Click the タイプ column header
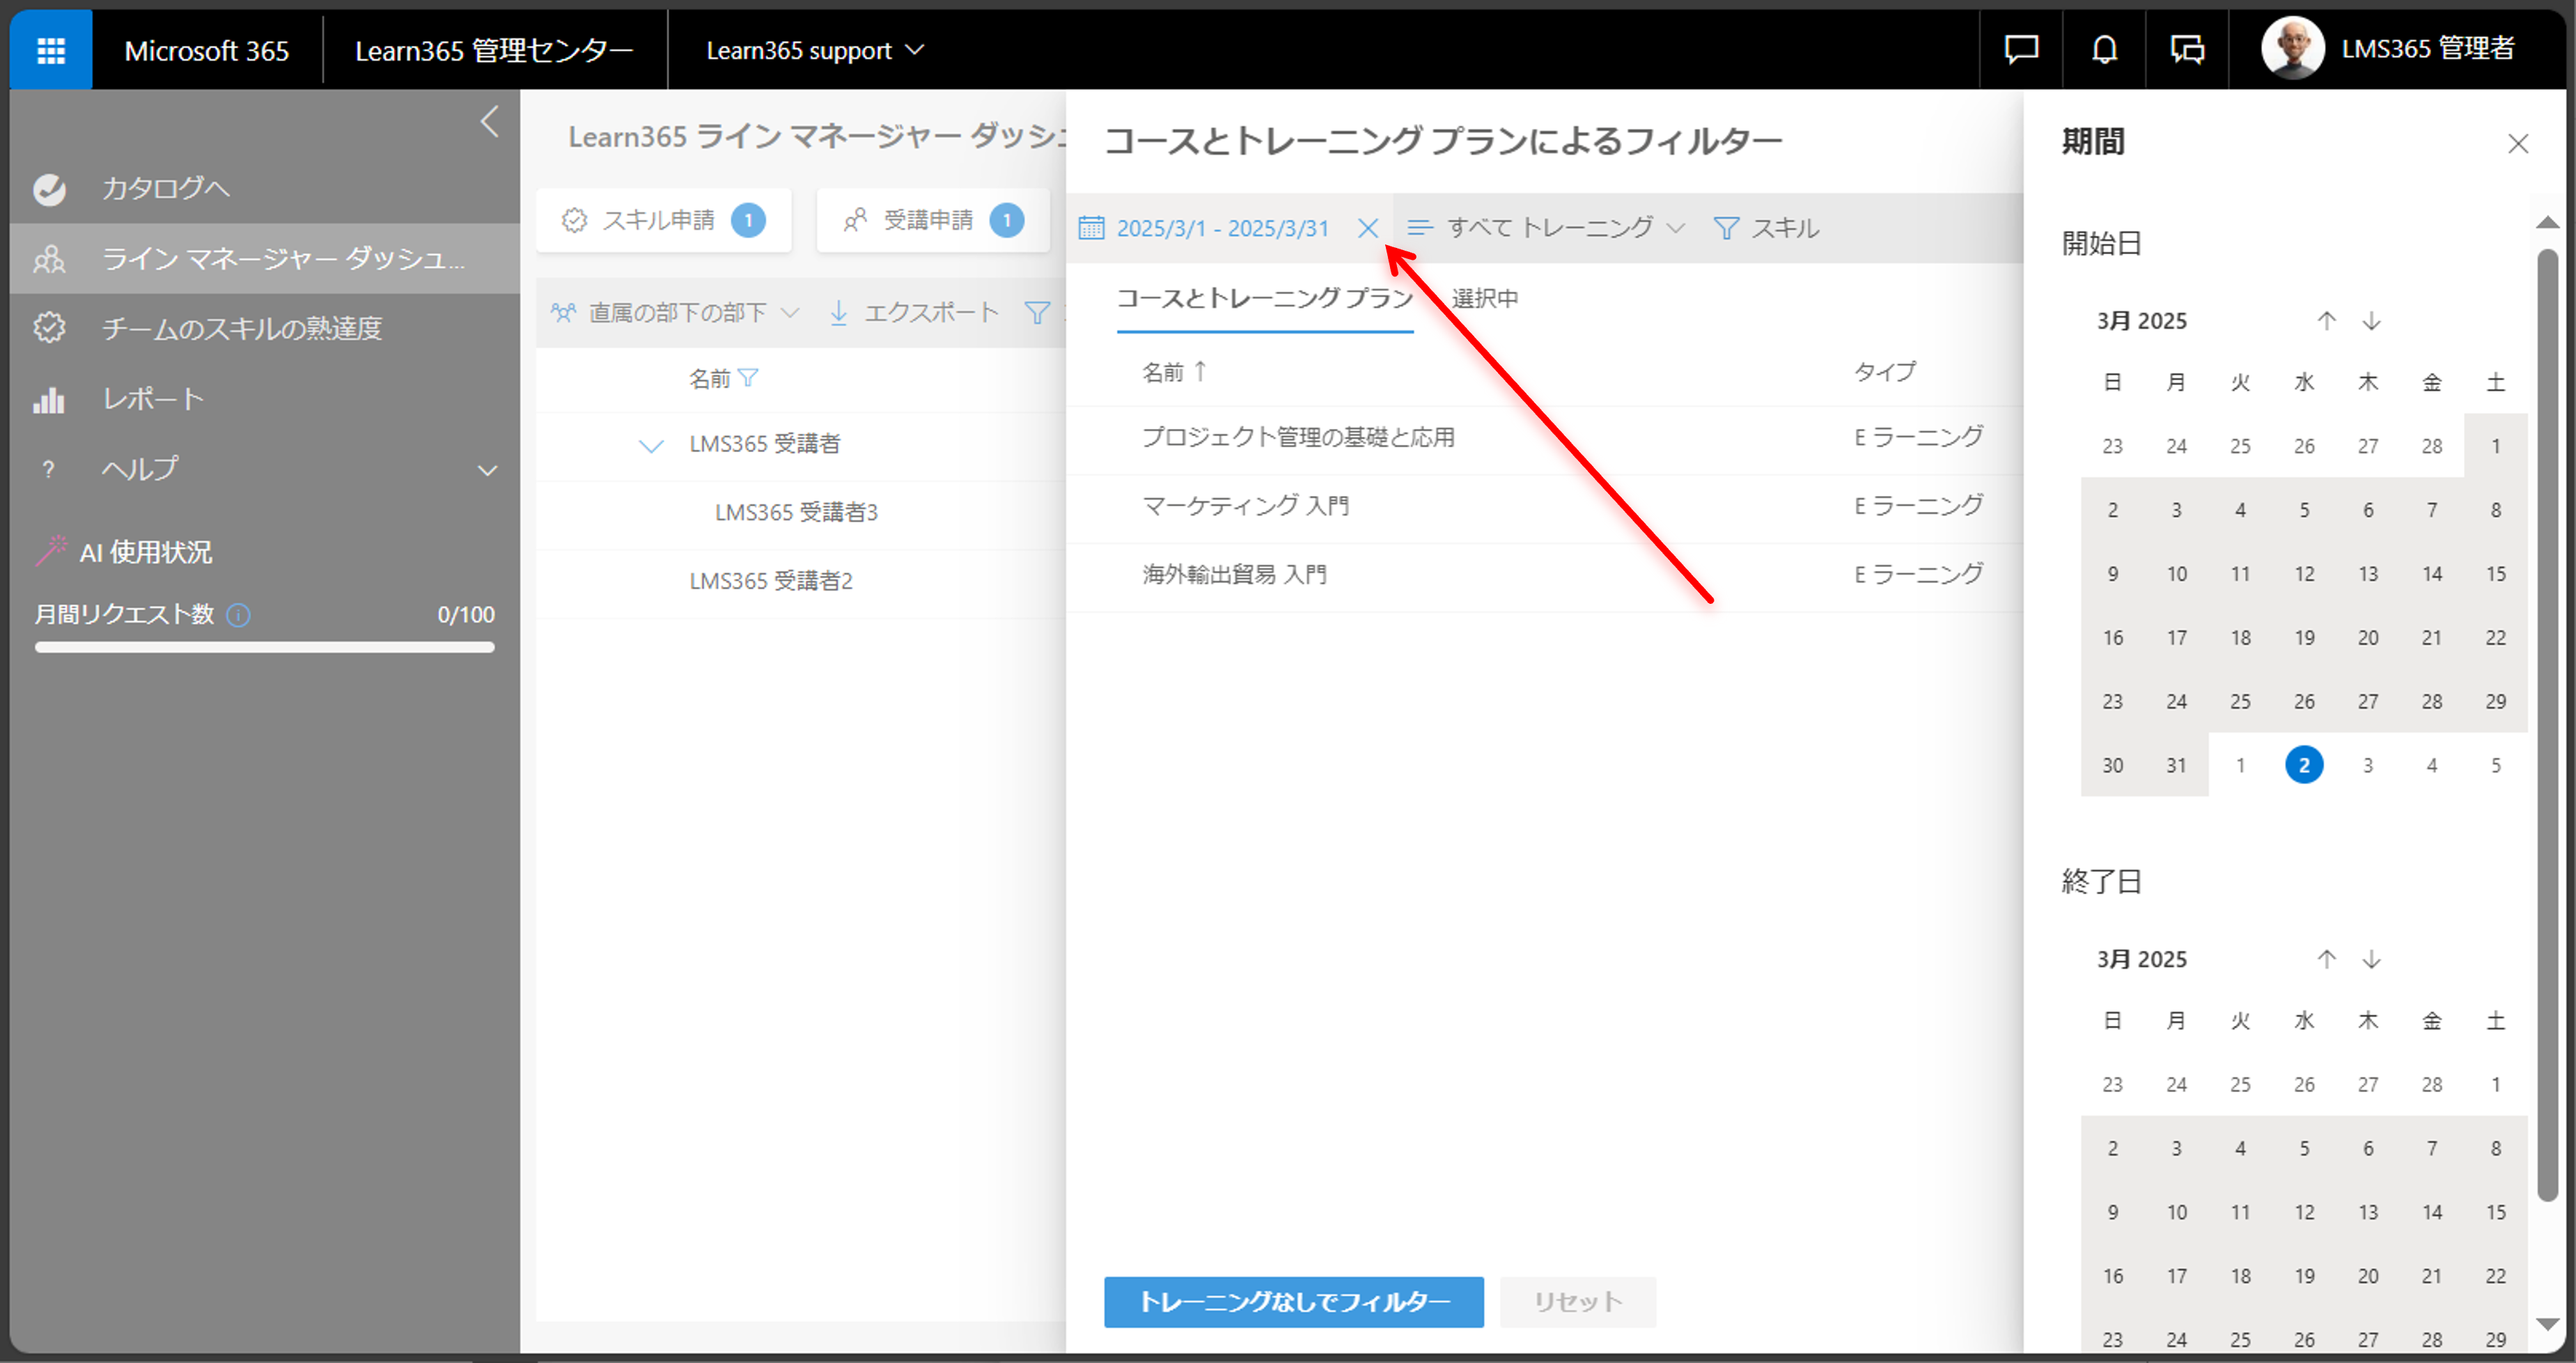Image resolution: width=2576 pixels, height=1363 pixels. click(1885, 372)
